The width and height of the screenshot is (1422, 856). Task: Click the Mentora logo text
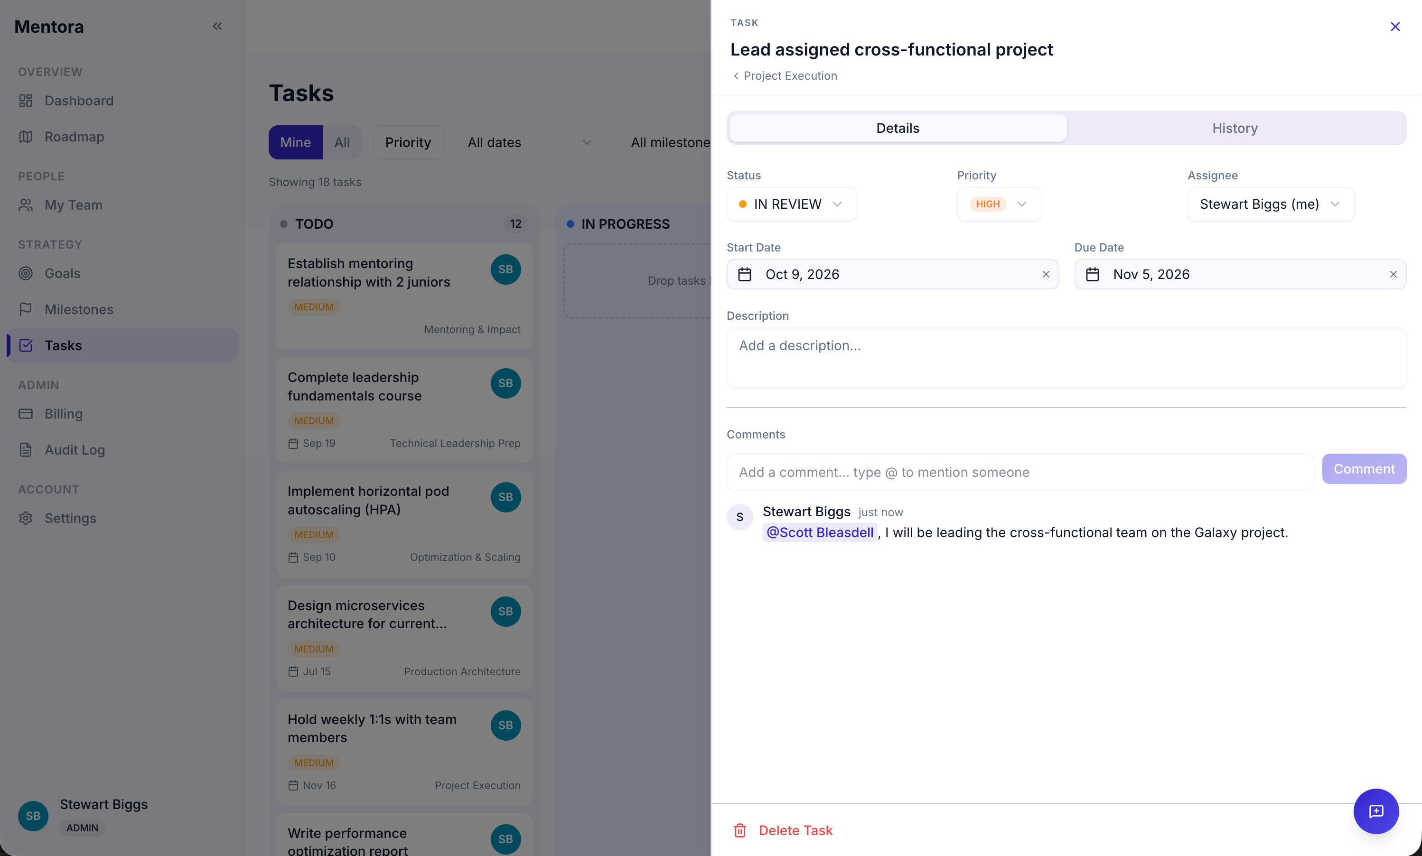49,27
